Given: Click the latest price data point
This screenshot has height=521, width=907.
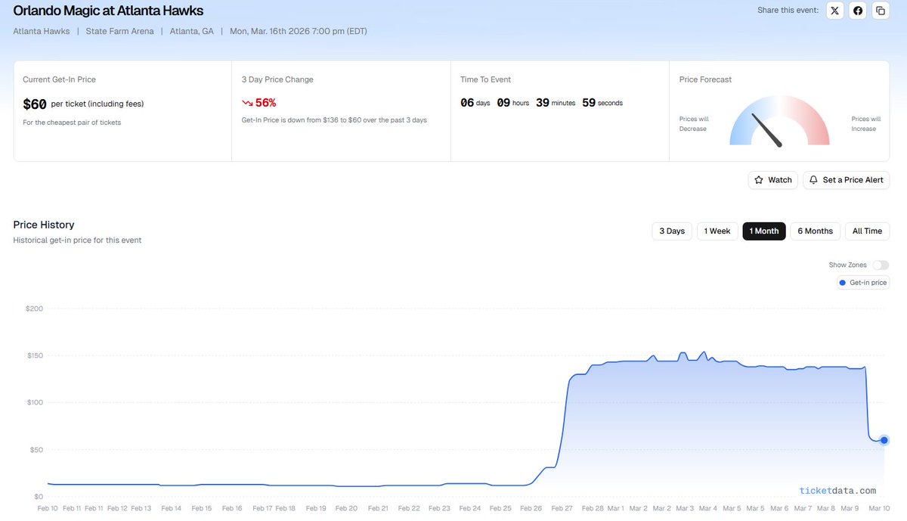Looking at the screenshot, I should click(884, 440).
